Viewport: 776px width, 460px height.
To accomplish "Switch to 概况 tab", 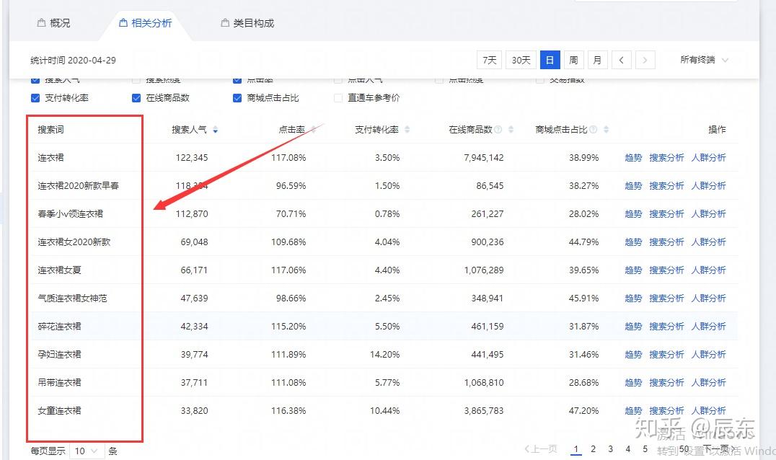I will tap(53, 23).
